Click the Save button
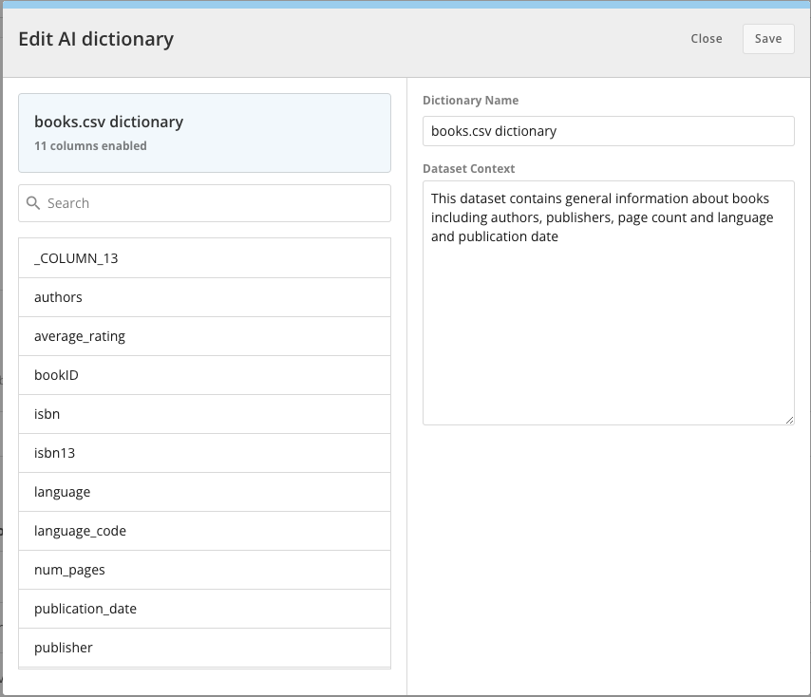 (768, 39)
